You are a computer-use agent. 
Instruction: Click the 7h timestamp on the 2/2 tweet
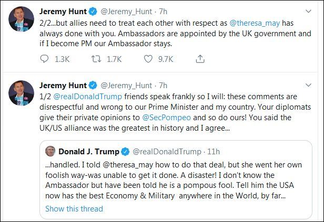(x=163, y=10)
